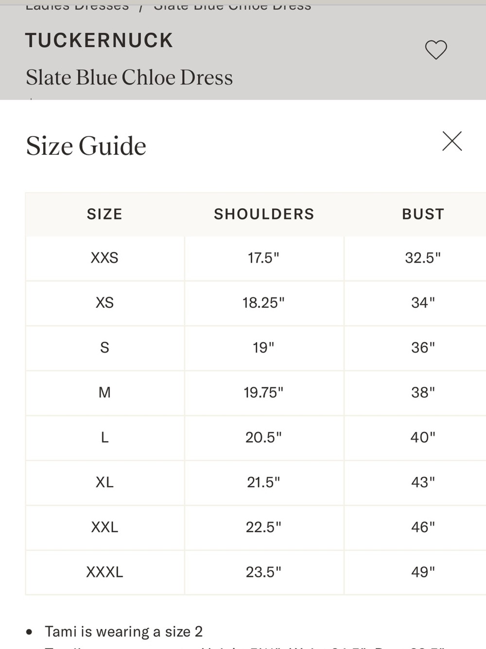Click the Size Guide heading

[86, 146]
